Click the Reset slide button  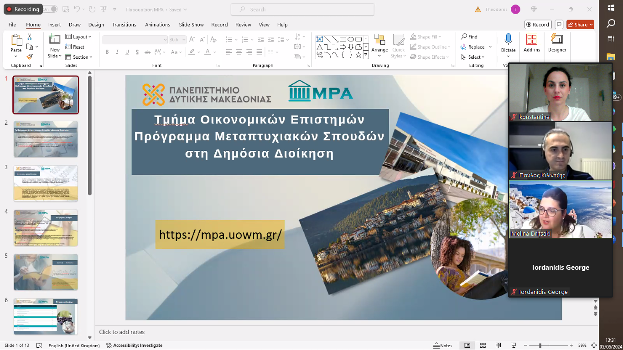click(75, 47)
